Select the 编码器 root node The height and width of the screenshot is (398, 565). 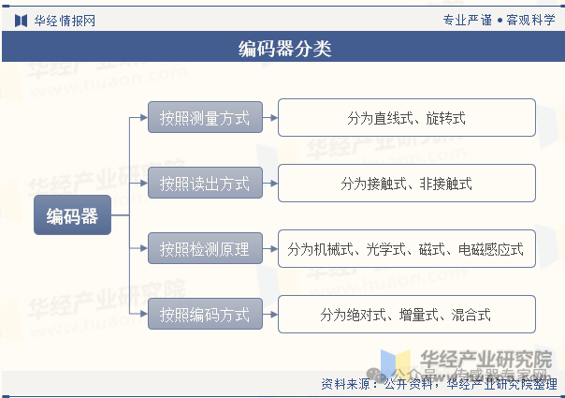(72, 216)
